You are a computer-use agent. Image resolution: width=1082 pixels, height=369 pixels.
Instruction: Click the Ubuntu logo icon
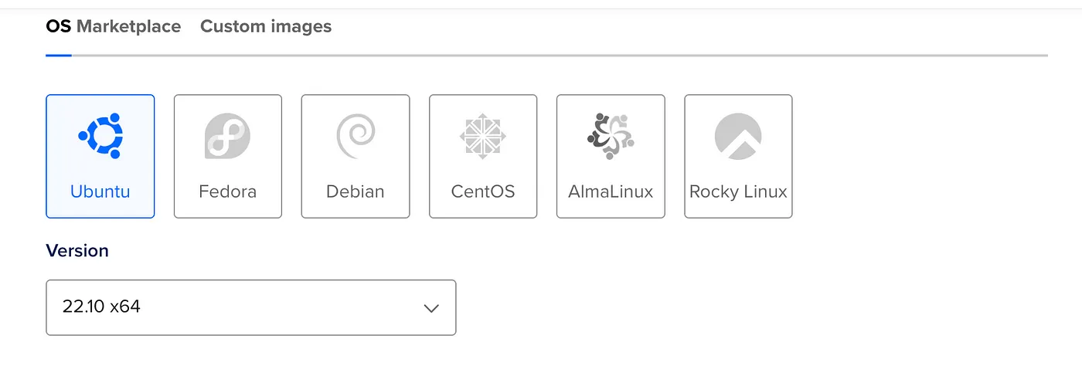(x=100, y=136)
